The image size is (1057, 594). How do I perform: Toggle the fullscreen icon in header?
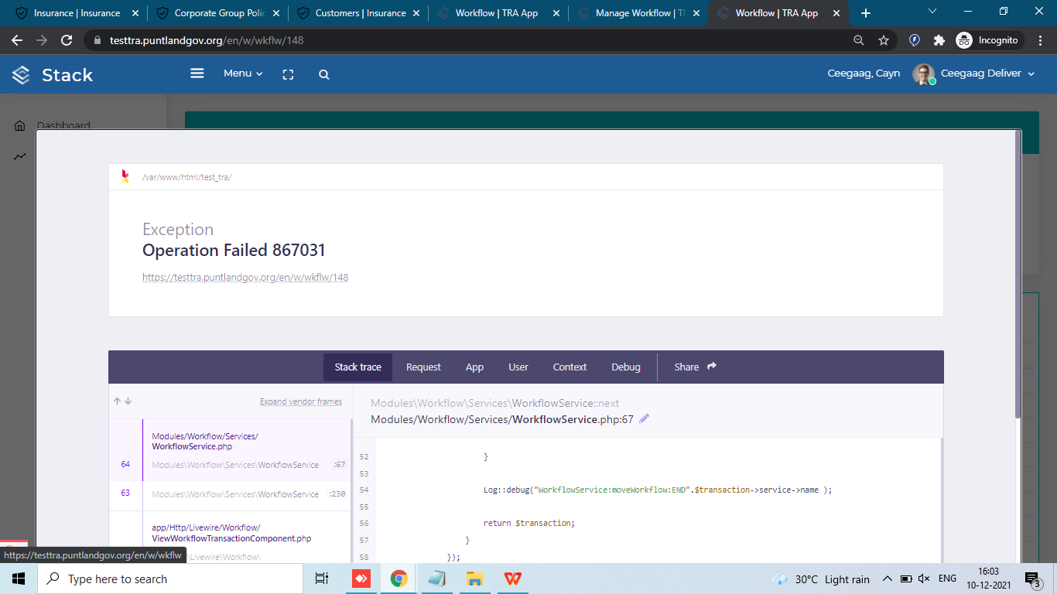288,74
